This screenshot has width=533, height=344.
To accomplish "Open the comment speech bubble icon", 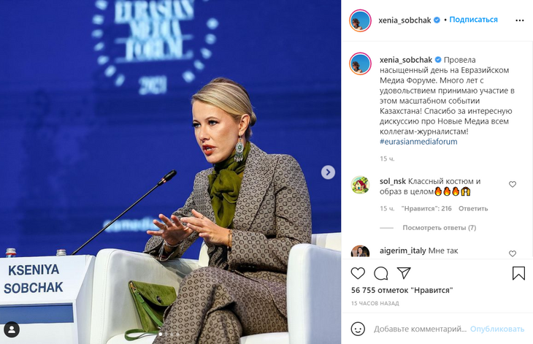I will pyautogui.click(x=381, y=273).
